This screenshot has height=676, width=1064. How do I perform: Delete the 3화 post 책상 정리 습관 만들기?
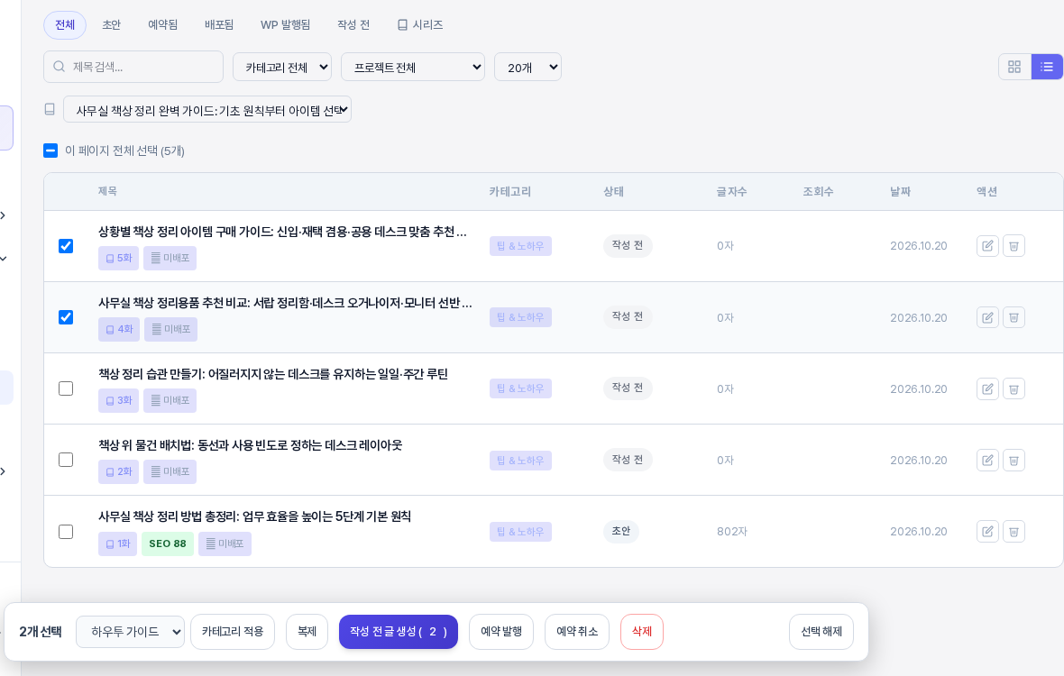[1014, 388]
